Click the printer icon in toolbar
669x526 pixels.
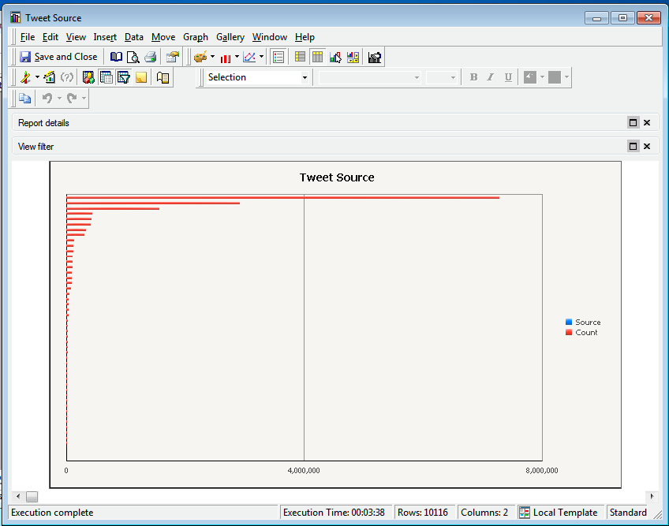150,57
